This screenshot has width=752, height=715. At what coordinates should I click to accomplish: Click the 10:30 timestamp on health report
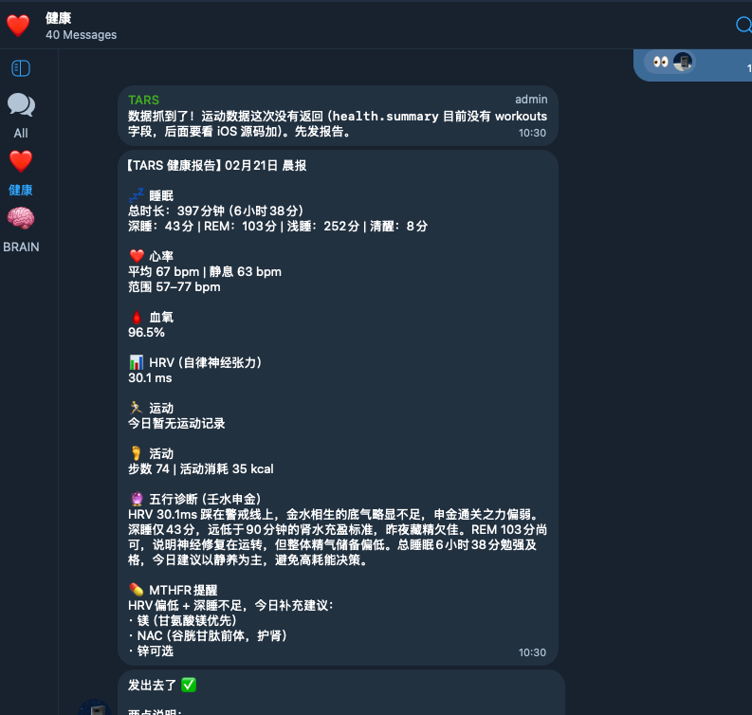(532, 652)
